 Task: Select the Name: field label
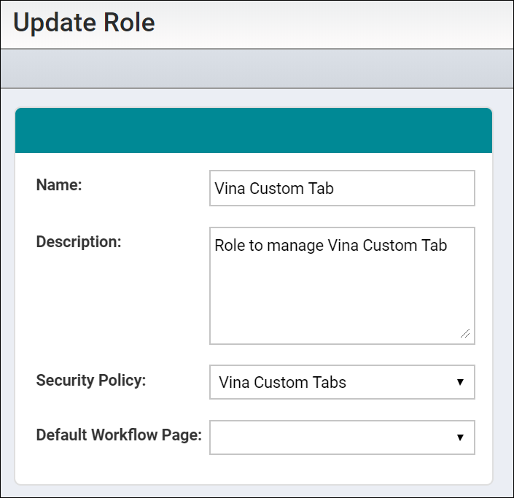coord(59,184)
